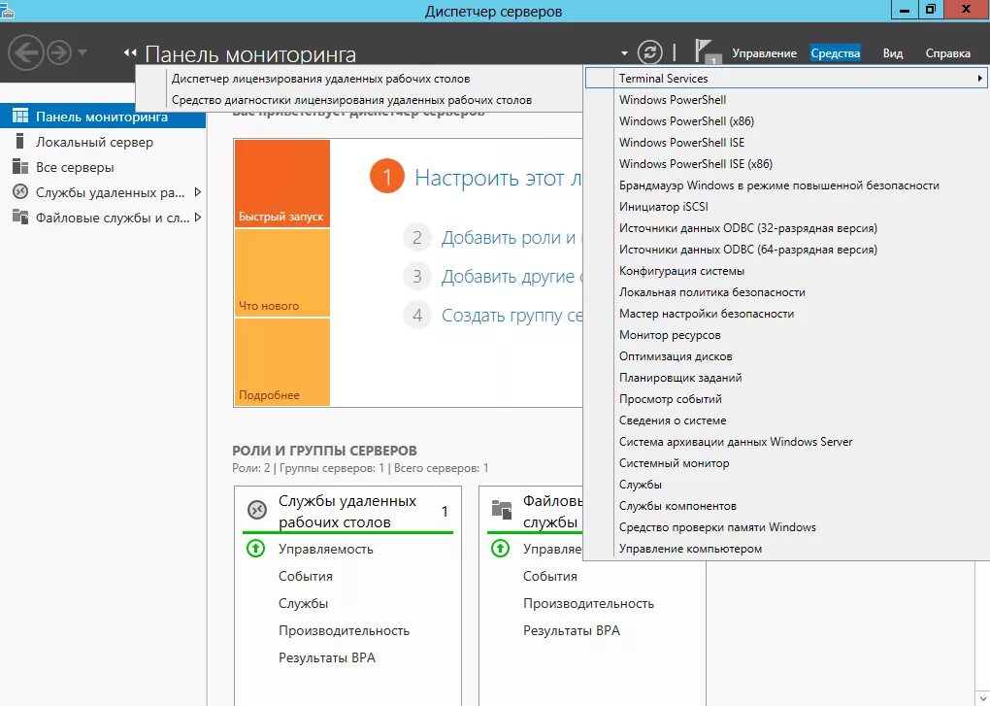Image resolution: width=990 pixels, height=706 pixels.
Task: Click the Настроить этот л... link
Action: (498, 178)
